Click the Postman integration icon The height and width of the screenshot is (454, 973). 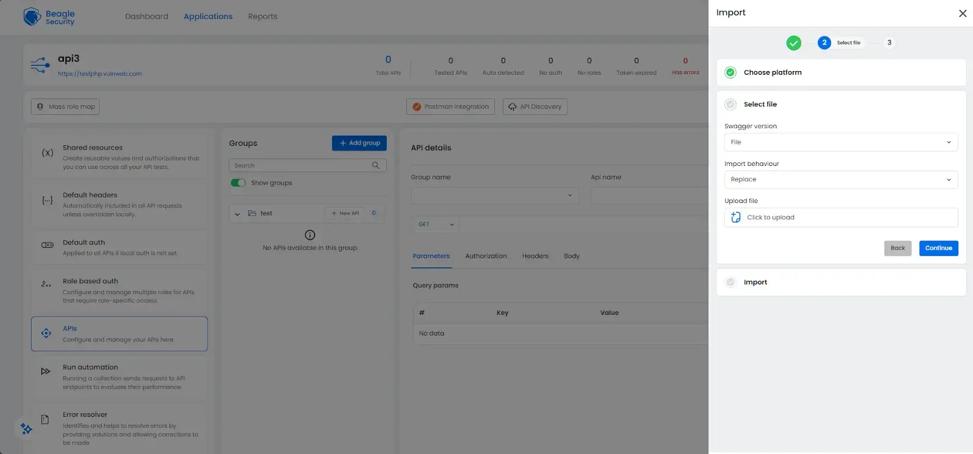coord(417,106)
